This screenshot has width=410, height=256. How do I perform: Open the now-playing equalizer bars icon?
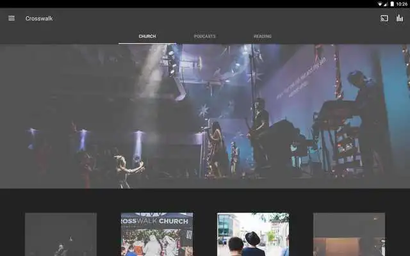(x=400, y=18)
